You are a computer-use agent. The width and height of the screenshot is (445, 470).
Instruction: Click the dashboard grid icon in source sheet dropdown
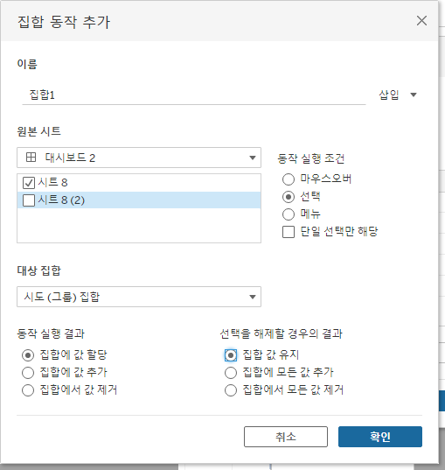(31, 157)
